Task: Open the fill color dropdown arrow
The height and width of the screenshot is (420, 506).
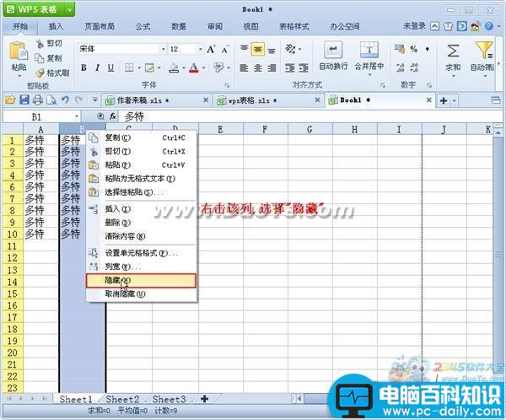Action: pyautogui.click(x=184, y=68)
